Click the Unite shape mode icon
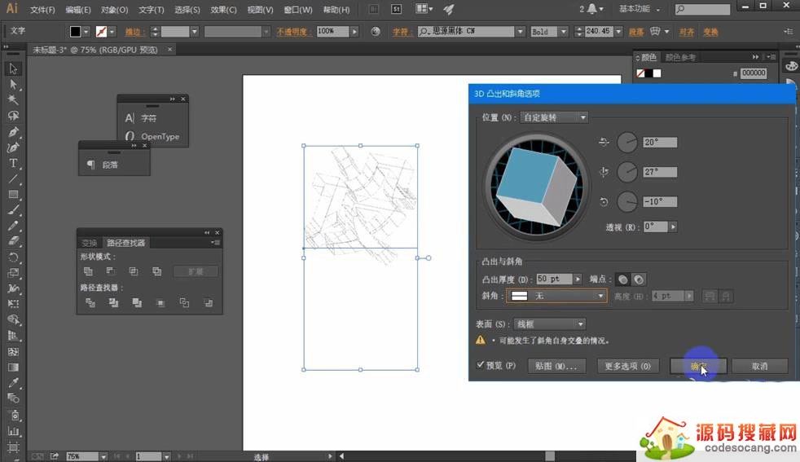This screenshot has height=462, width=800. tap(88, 271)
